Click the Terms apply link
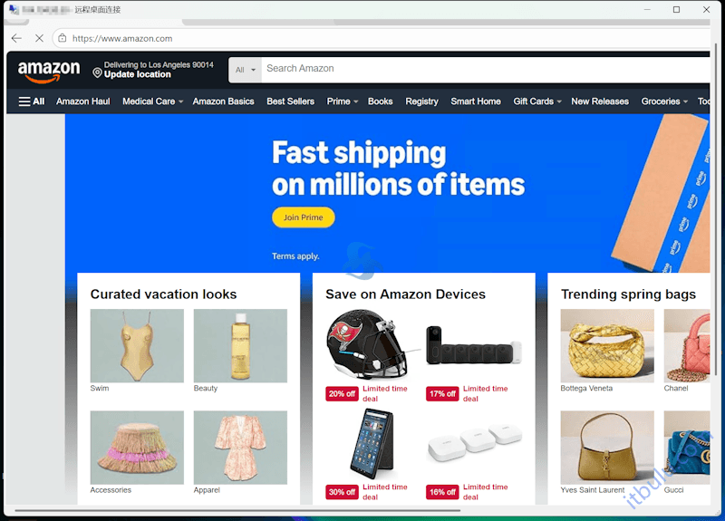This screenshot has height=521, width=725. [295, 256]
